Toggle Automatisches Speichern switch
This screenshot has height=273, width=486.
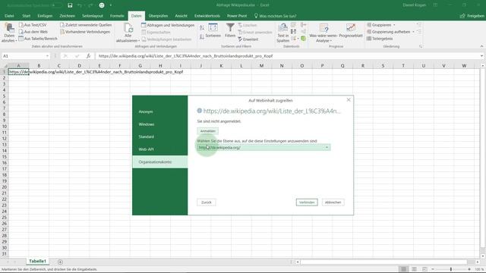click(58, 5)
